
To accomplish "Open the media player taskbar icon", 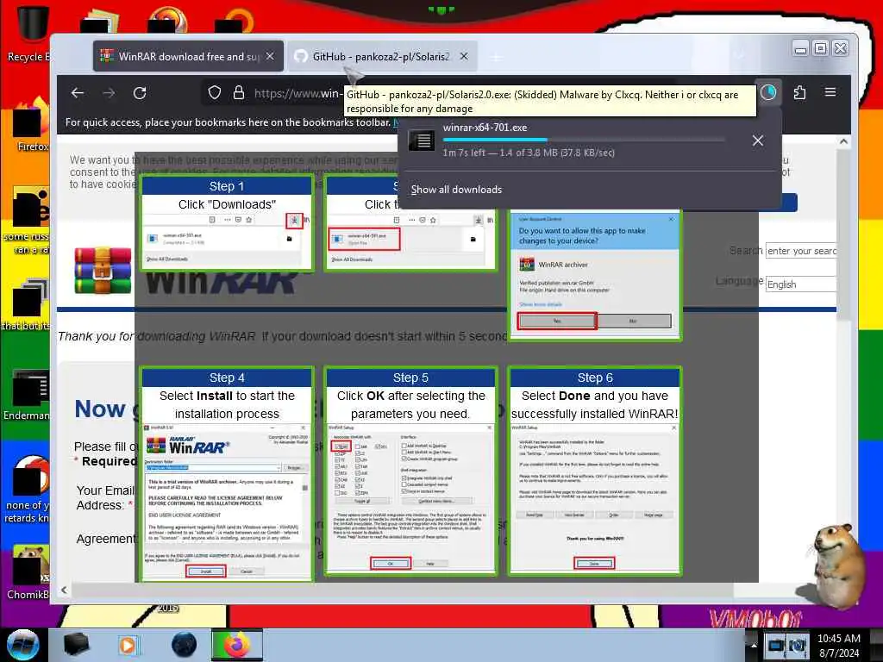I will pos(128,645).
